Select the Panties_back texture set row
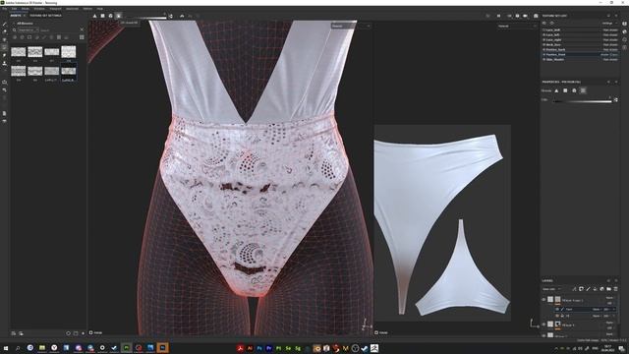 click(x=580, y=49)
